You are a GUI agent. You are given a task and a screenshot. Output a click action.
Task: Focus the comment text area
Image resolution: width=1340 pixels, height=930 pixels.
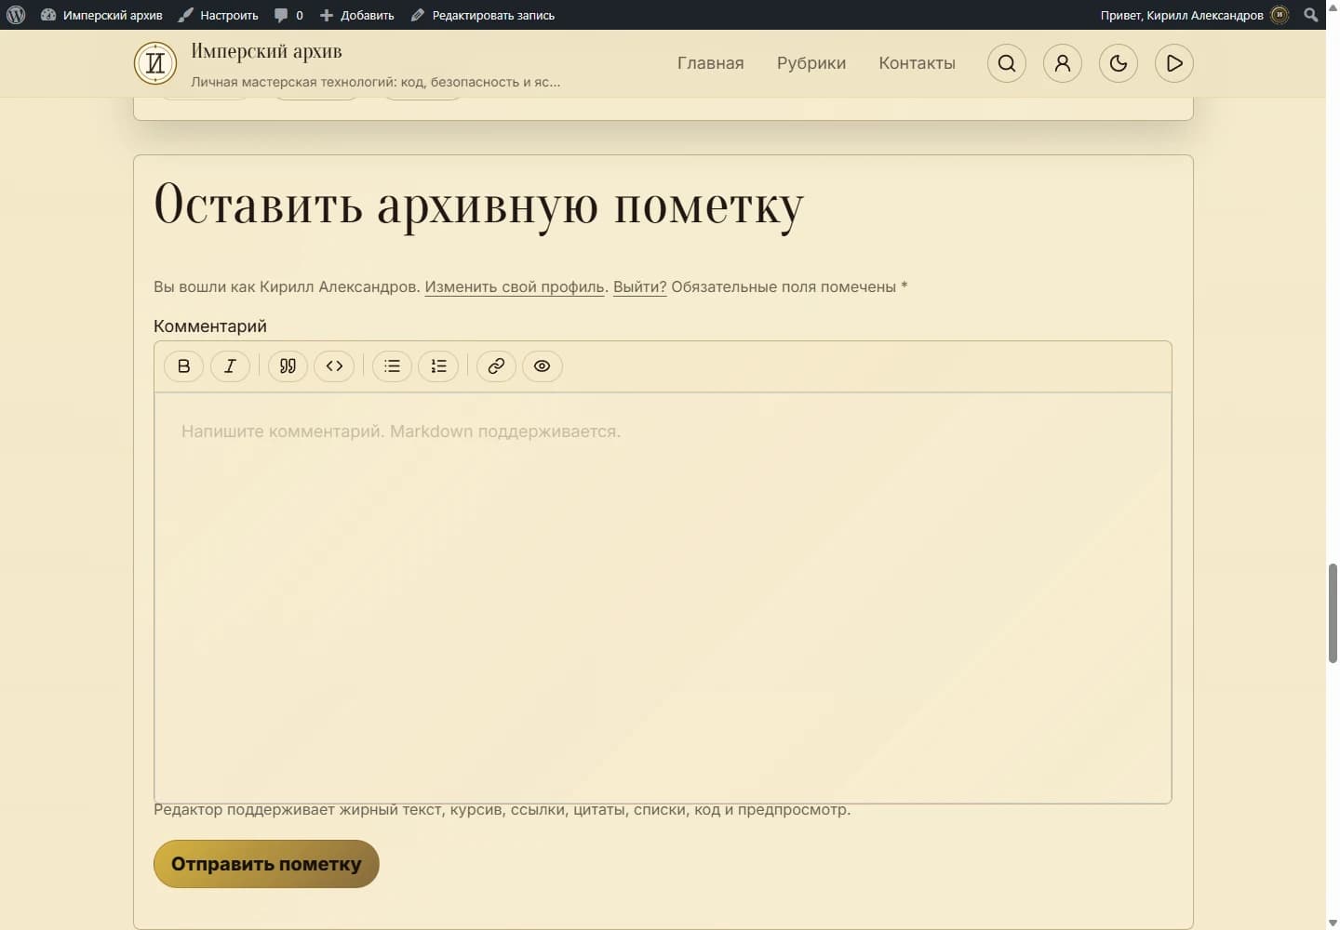(x=663, y=597)
